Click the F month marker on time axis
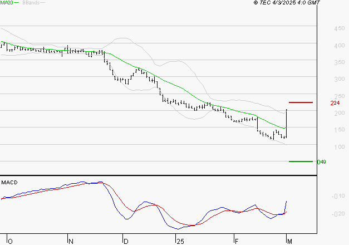The width and height of the screenshot is (349, 245). pos(237,242)
